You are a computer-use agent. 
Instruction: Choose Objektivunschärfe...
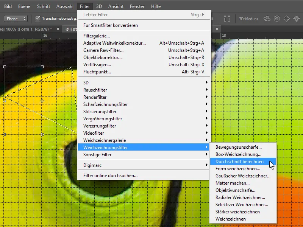coord(243,190)
